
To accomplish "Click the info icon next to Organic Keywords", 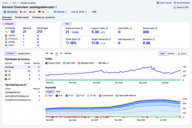I will 110,39.
